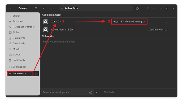Image resolution: width=183 pixels, height=104 pixels.
Task: Click the download icon beside Downloads
Action: tap(10, 44)
